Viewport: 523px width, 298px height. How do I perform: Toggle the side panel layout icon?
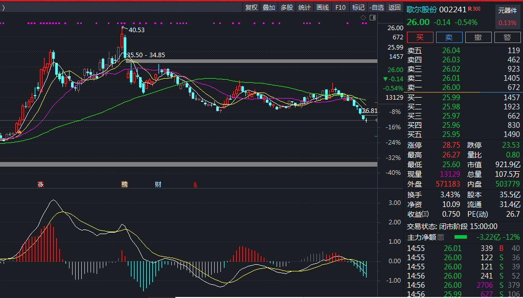click(372, 18)
